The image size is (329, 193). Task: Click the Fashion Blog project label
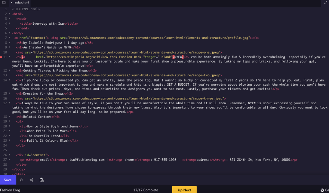click(x=10, y=190)
